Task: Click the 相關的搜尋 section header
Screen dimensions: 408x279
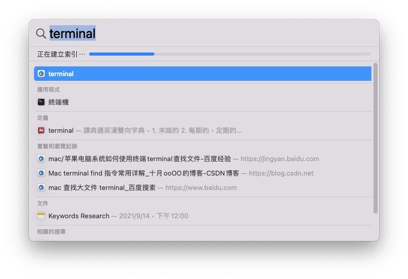Action: point(52,232)
